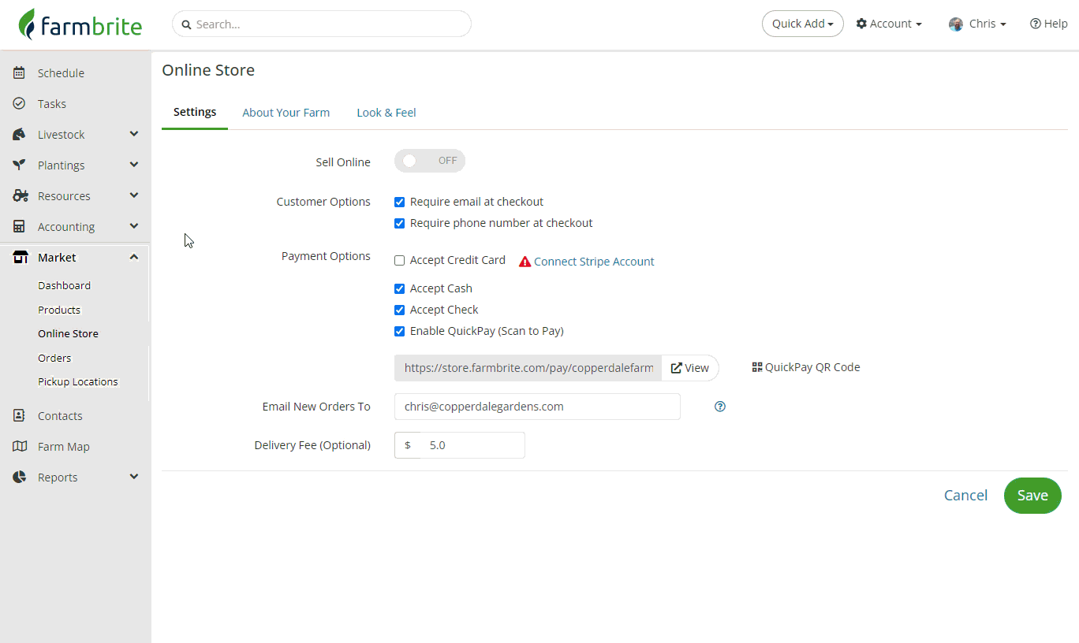Screen dimensions: 1079x643
Task: Click the Schedule calendar icon
Action: click(20, 73)
